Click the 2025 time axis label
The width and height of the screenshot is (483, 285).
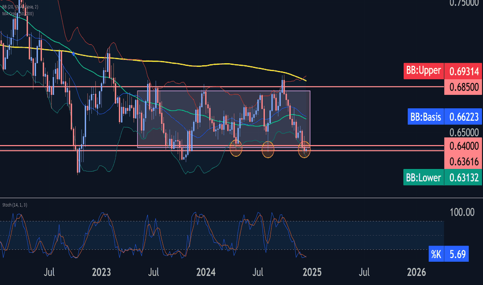[312, 273]
